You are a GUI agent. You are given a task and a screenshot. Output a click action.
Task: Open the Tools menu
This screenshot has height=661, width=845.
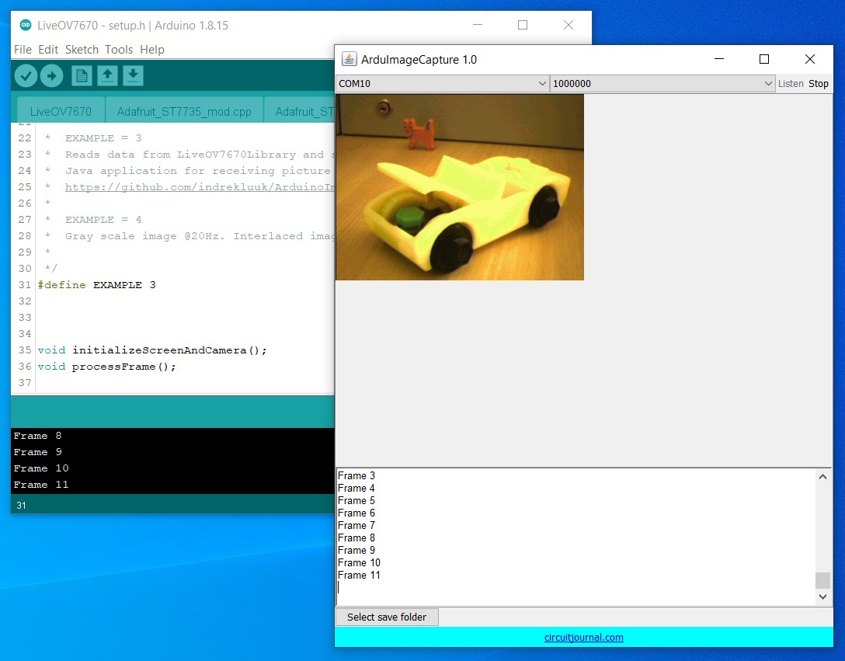click(119, 50)
